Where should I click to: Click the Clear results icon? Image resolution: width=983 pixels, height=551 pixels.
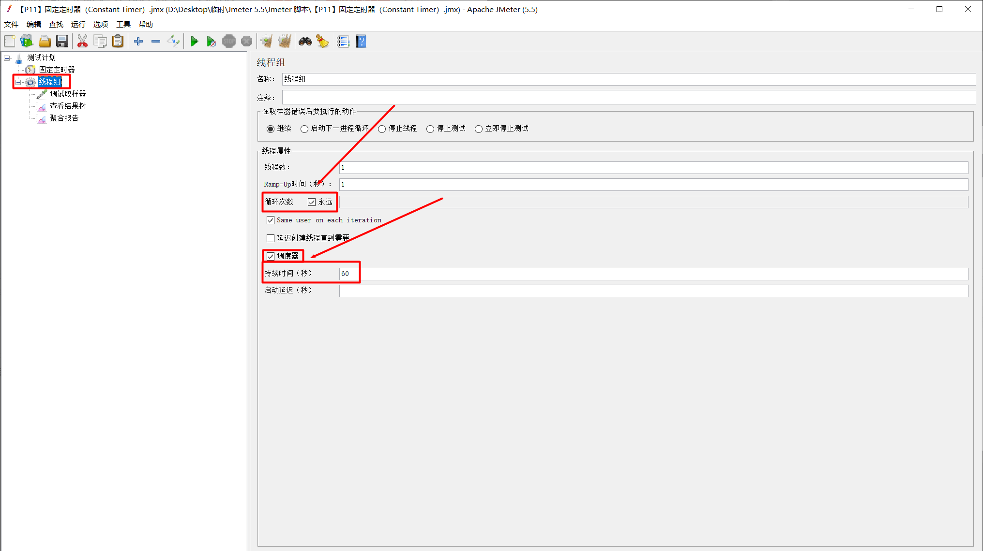pos(267,42)
